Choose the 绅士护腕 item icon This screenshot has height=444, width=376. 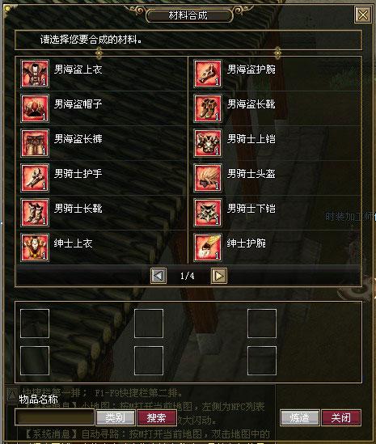pyautogui.click(x=208, y=247)
